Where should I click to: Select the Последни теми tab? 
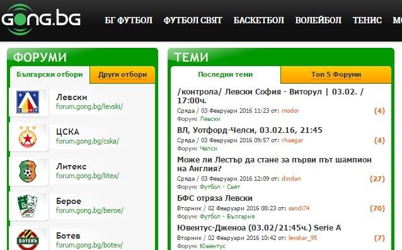click(x=226, y=74)
